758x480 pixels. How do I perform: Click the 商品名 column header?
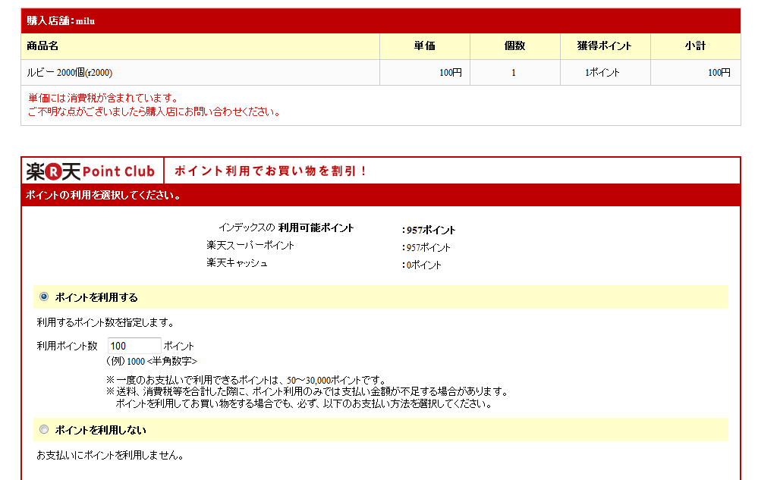coord(42,46)
